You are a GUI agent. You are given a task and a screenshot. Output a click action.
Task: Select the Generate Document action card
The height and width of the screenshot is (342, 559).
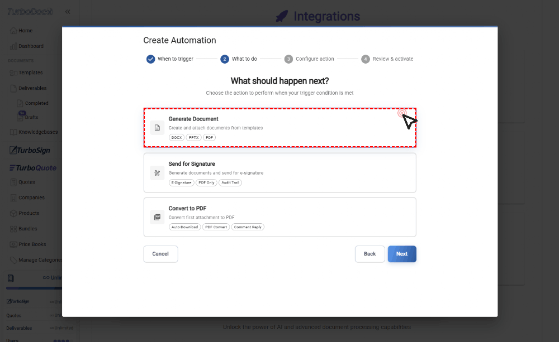pyautogui.click(x=279, y=128)
